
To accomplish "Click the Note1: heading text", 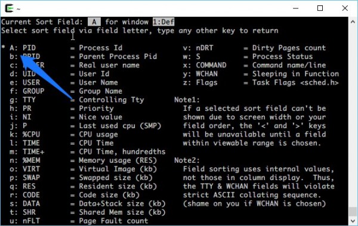I will click(x=187, y=100).
